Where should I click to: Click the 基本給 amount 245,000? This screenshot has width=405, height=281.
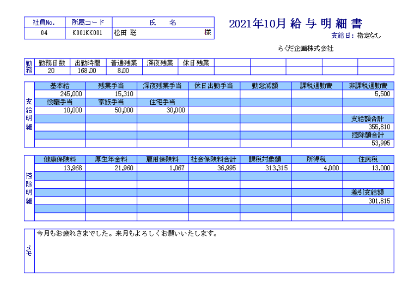71,93
